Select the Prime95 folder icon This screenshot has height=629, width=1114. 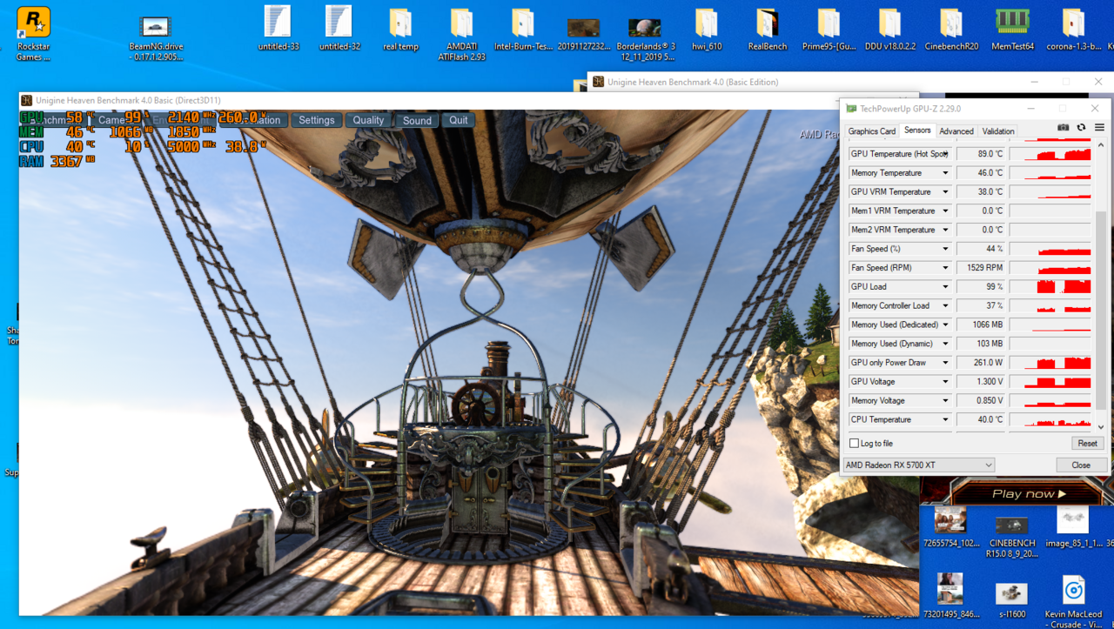pyautogui.click(x=829, y=30)
